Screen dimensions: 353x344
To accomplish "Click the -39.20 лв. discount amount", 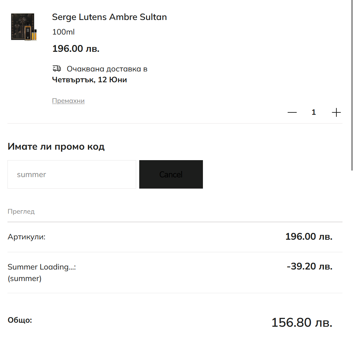I will tap(310, 266).
